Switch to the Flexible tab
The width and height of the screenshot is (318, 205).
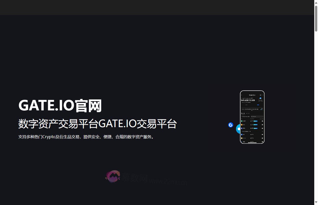[243, 113]
